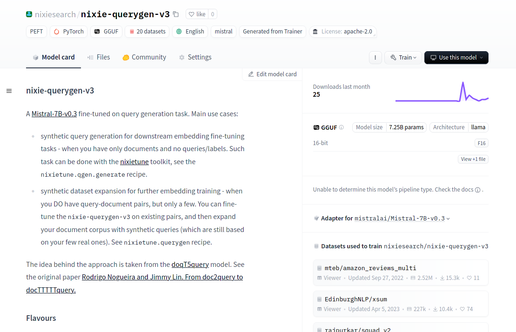516x332 pixels.
Task: Click the downloads trend chart
Action: click(x=442, y=92)
